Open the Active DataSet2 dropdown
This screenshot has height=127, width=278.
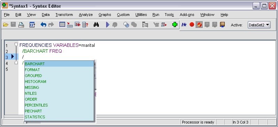coord(259,25)
